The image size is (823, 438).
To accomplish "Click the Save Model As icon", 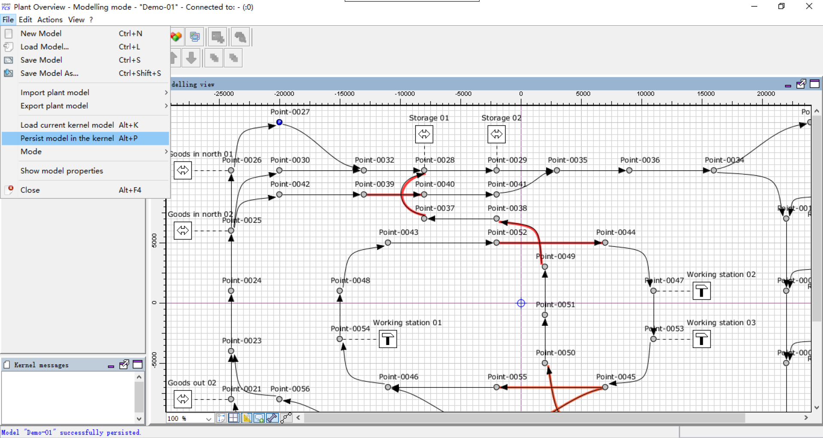I will (x=9, y=73).
